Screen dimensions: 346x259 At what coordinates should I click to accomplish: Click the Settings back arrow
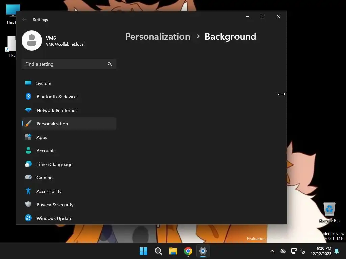point(24,19)
